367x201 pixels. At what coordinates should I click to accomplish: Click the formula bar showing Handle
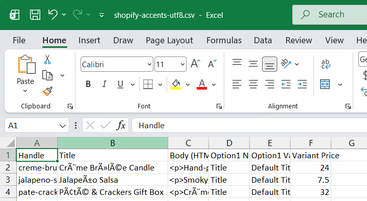tap(249, 126)
